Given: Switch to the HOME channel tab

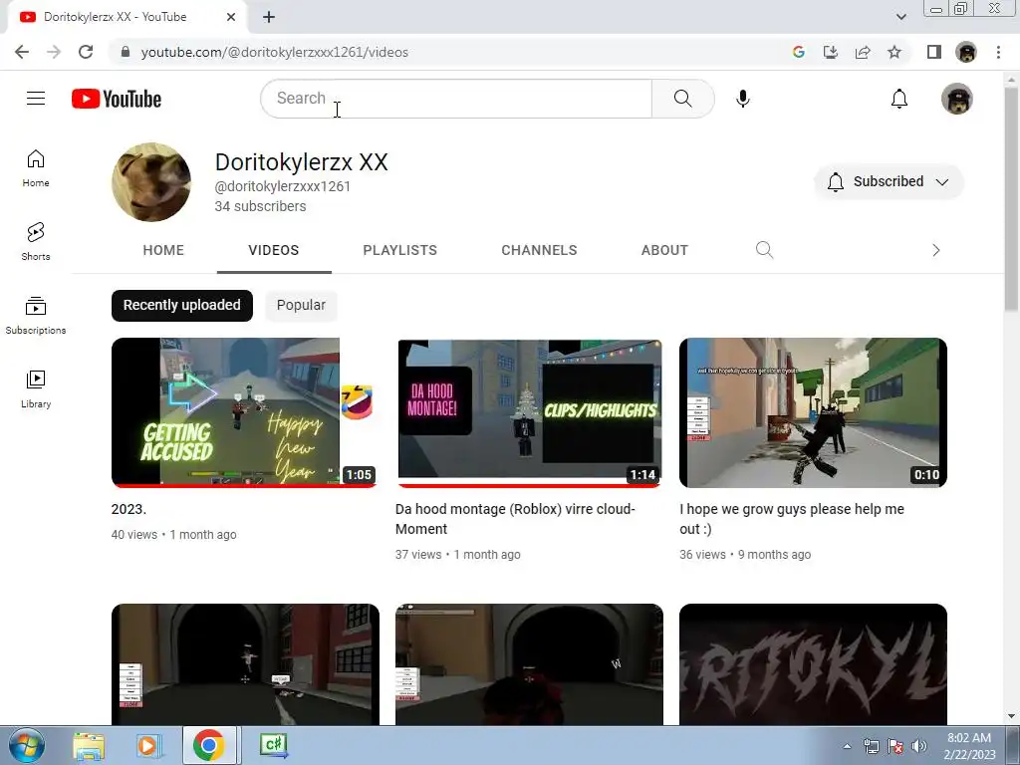Looking at the screenshot, I should pyautogui.click(x=163, y=250).
